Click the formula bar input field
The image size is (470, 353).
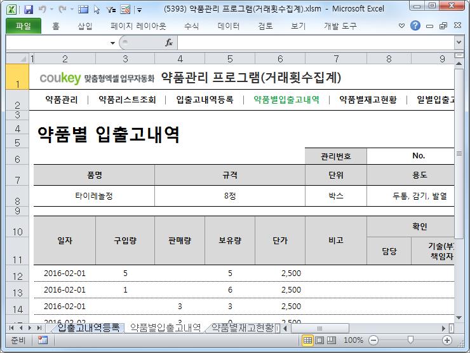coord(316,43)
